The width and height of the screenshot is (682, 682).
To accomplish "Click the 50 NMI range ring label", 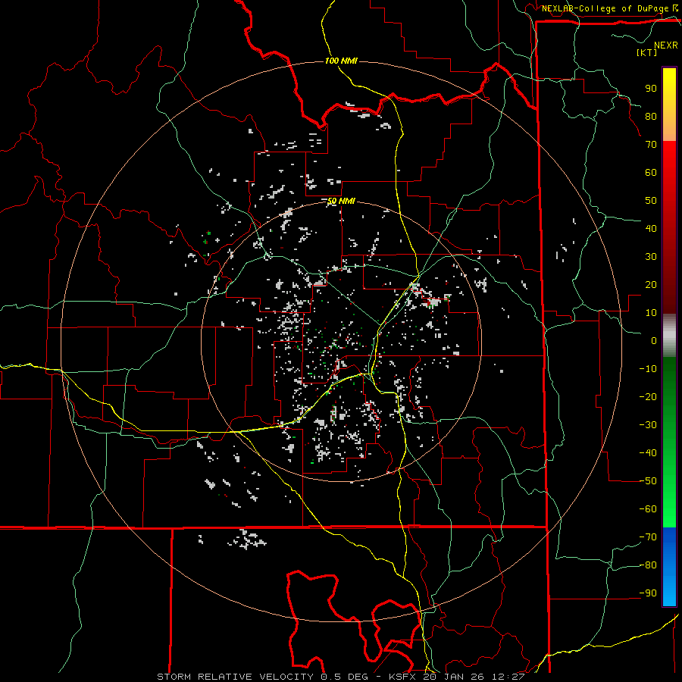I will 342,201.
